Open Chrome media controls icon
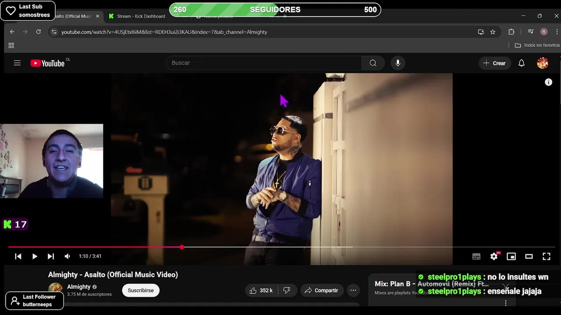This screenshot has height=315, width=561. 531,32
